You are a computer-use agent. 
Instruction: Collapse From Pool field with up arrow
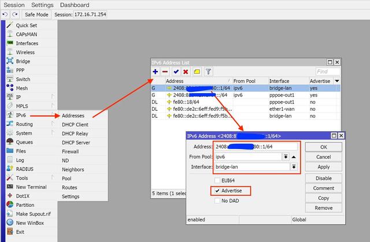pyautogui.click(x=294, y=157)
